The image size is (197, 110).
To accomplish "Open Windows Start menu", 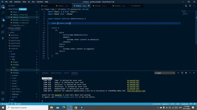I will (3, 108).
